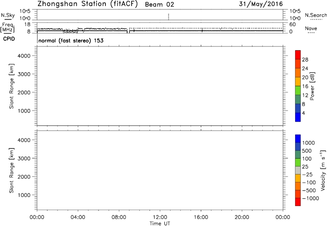Click the '20:00' time tick label
327x226 pixels.
point(242,217)
